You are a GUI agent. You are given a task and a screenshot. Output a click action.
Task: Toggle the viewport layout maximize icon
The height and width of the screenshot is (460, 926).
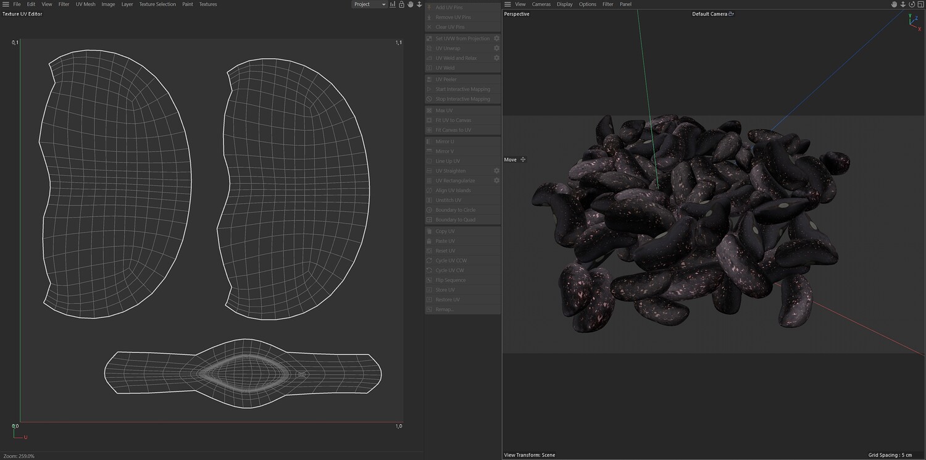coord(919,4)
